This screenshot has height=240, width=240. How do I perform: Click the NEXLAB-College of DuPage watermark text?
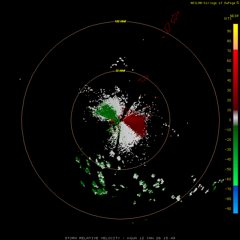pyautogui.click(x=215, y=3)
